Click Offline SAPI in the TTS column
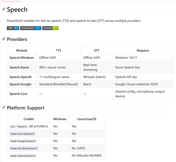176x162 pixels. [x=58, y=58]
